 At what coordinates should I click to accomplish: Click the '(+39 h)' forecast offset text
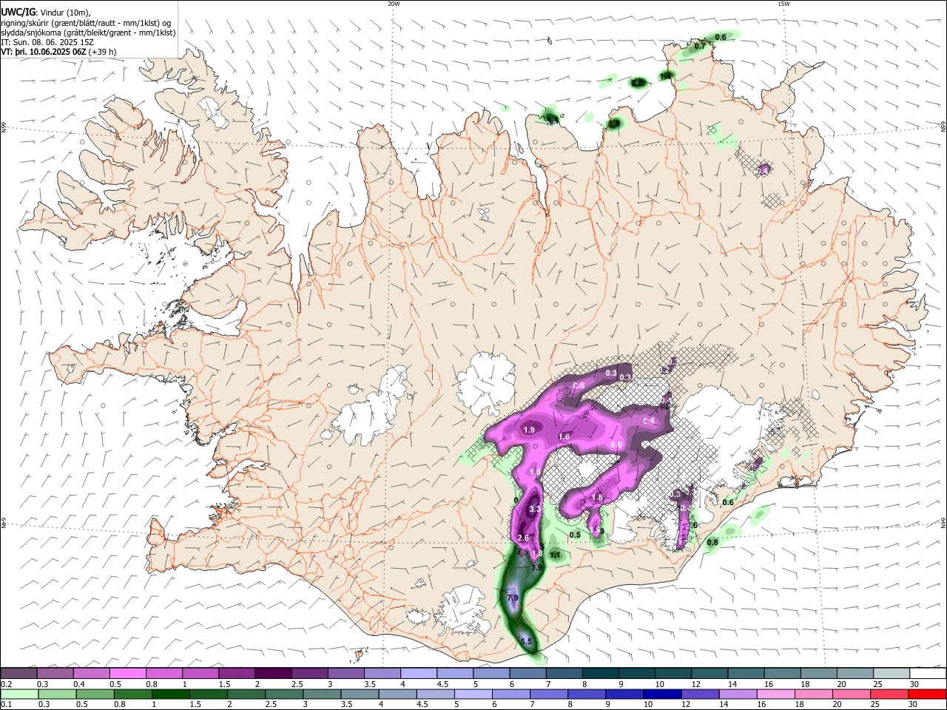tap(102, 52)
